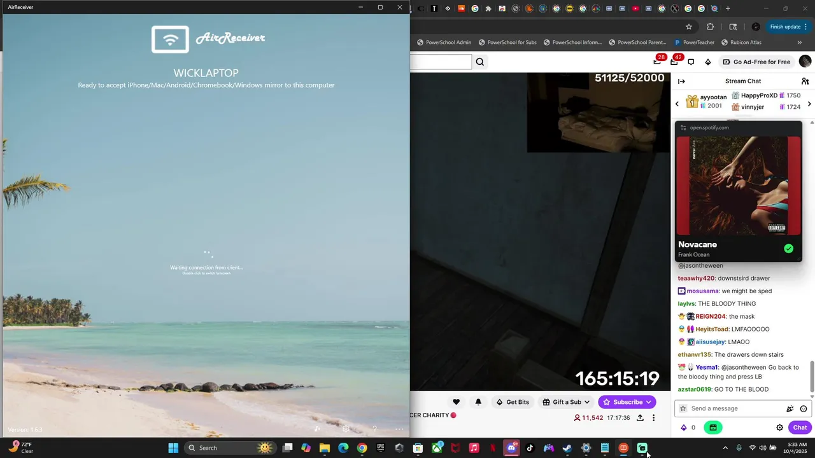815x458 pixels.
Task: Open the Discord taskbar icon
Action: [x=511, y=448]
